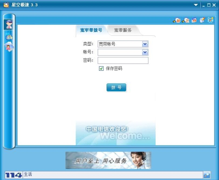Click the 114 search logo
The width and height of the screenshot is (219, 180).
click(x=14, y=175)
